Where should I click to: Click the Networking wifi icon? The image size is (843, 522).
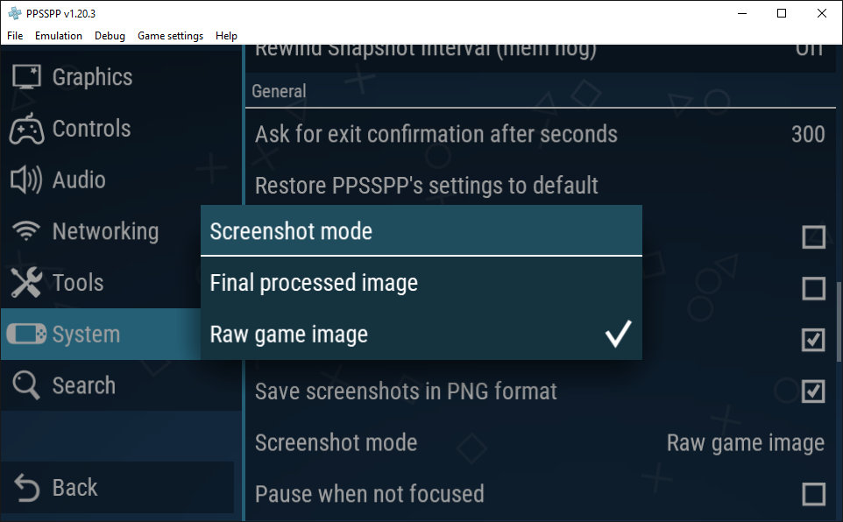pyautogui.click(x=26, y=231)
